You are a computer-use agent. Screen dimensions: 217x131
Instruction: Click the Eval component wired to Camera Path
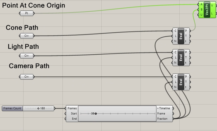pos(181,82)
